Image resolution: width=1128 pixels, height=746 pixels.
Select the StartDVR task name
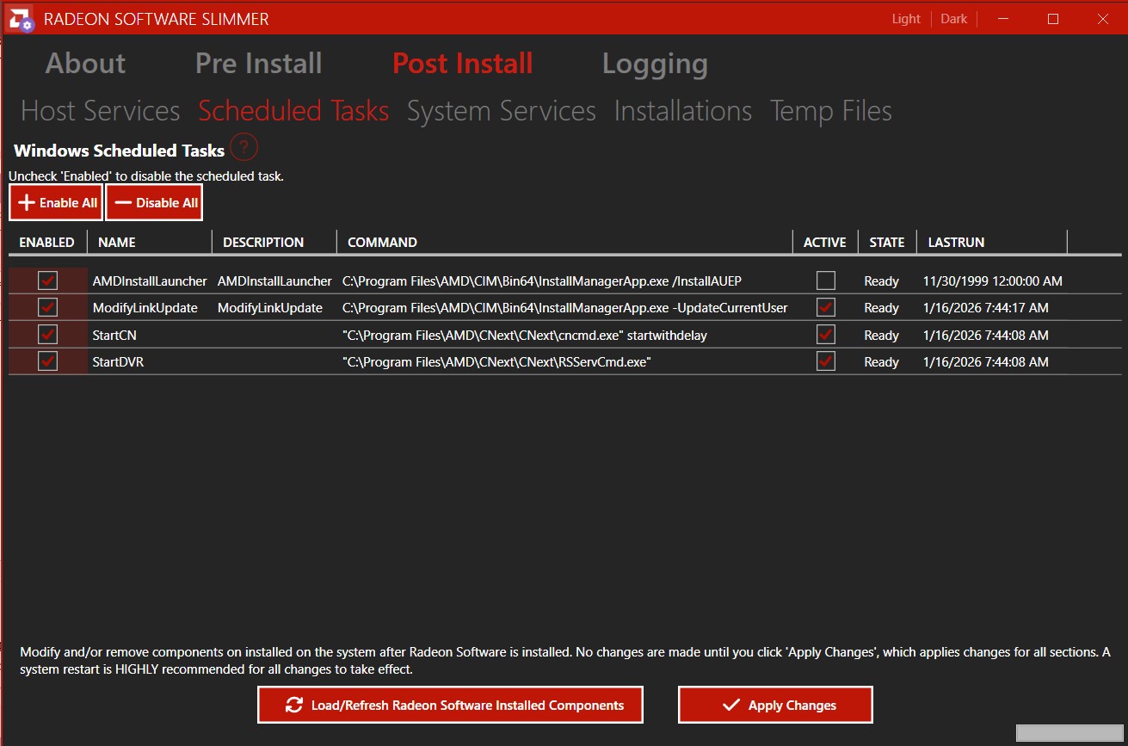[x=118, y=362]
